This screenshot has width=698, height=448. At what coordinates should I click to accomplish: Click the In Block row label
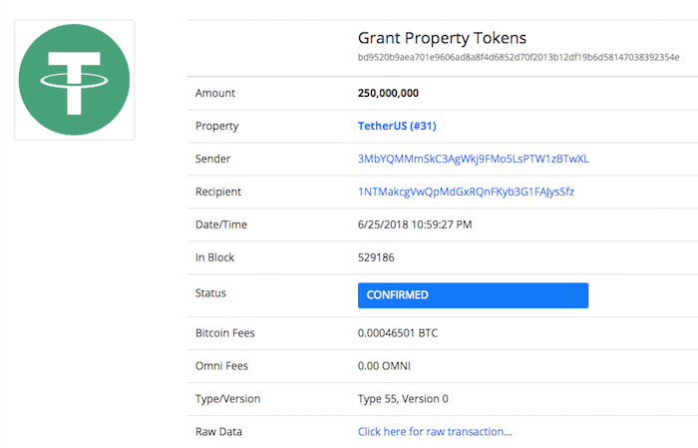(214, 257)
